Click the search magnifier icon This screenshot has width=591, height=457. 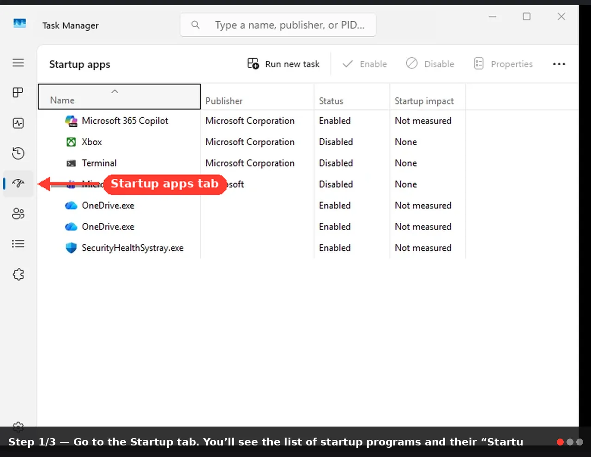195,25
